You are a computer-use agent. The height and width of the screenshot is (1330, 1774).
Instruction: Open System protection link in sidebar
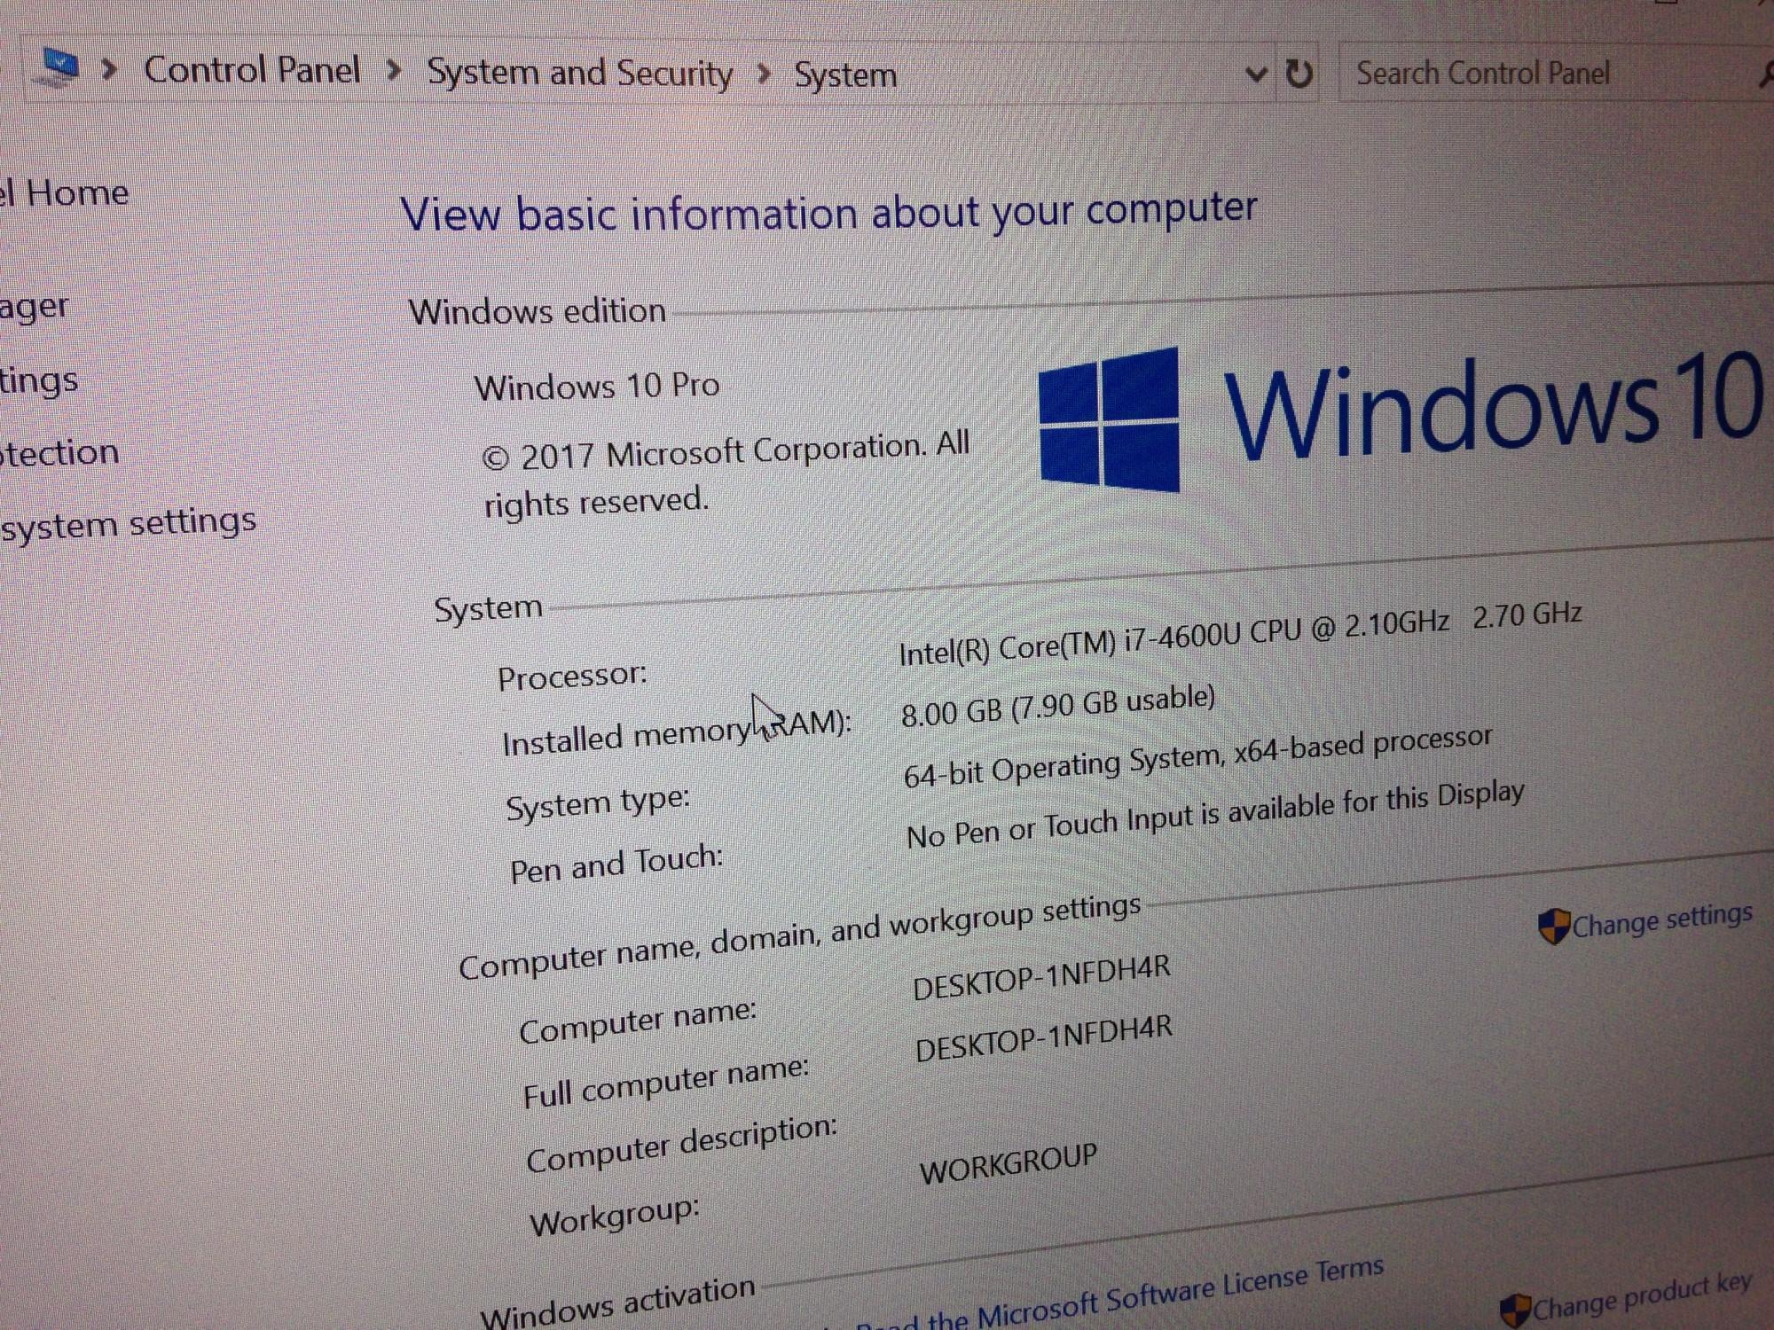pyautogui.click(x=59, y=453)
